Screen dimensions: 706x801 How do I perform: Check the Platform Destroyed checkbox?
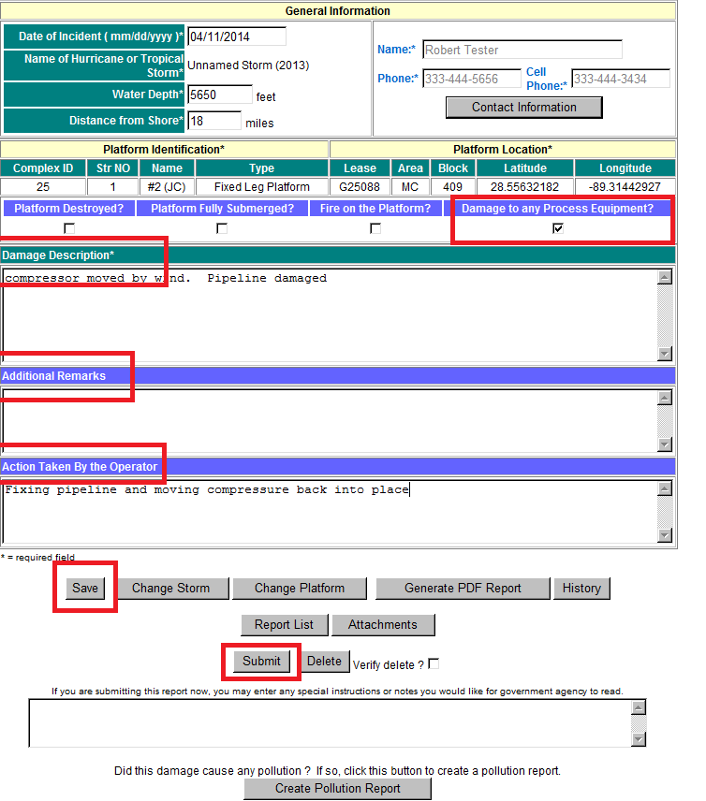pos(69,228)
